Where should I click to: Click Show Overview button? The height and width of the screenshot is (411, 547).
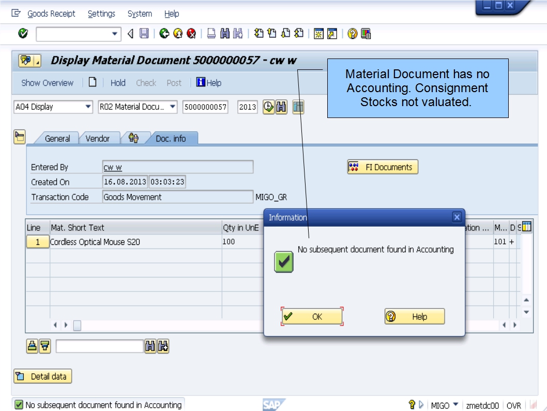(x=47, y=83)
